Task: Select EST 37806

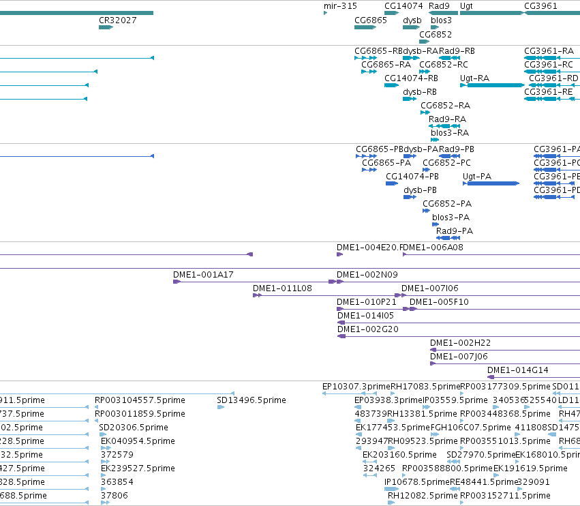Action: tap(105, 503)
